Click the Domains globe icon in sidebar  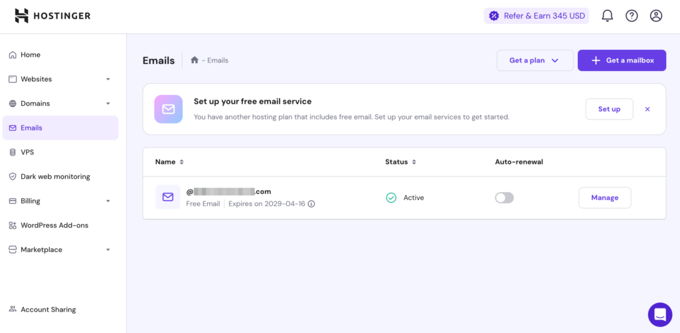coord(13,103)
